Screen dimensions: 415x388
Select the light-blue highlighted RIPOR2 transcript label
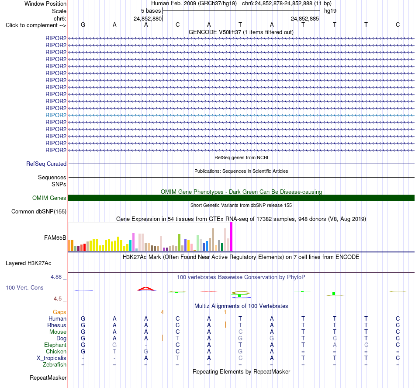click(x=56, y=115)
